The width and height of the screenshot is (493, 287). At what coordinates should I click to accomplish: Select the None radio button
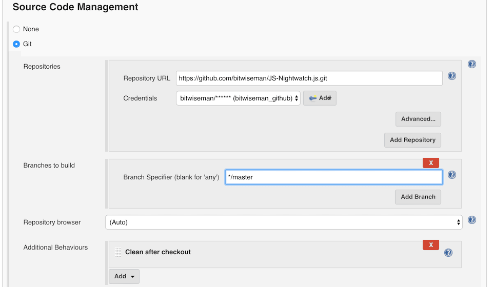point(16,29)
